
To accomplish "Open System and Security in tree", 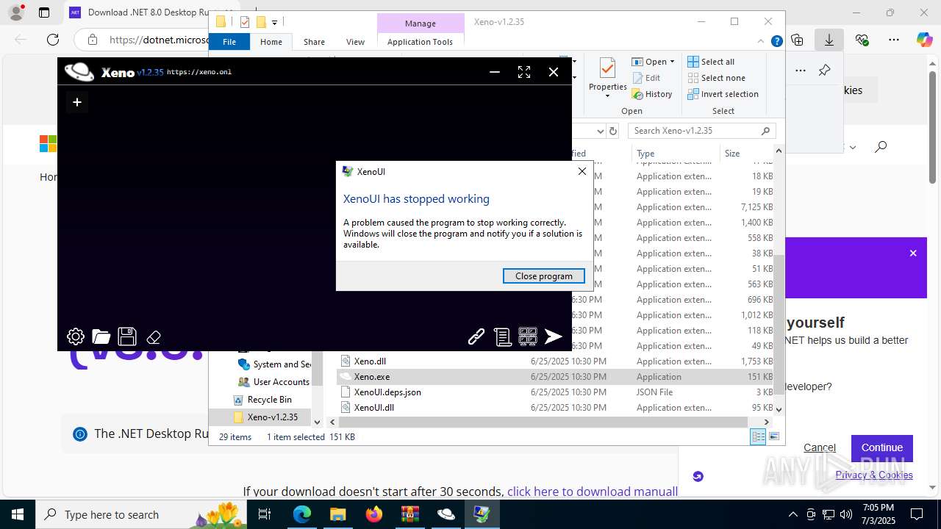I will click(x=274, y=364).
